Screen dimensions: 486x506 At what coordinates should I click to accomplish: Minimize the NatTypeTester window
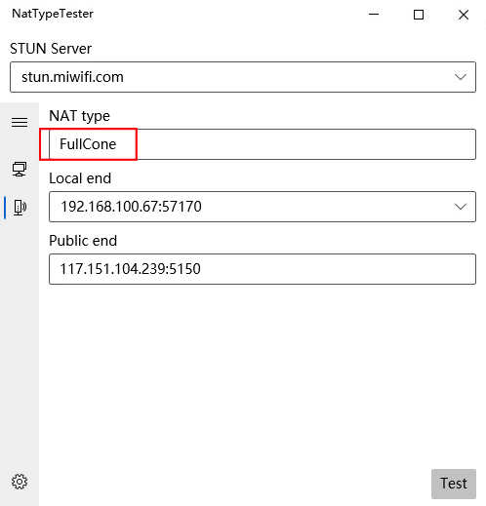[374, 15]
